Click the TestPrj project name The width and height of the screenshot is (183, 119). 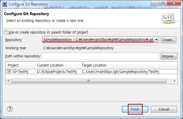(23, 72)
